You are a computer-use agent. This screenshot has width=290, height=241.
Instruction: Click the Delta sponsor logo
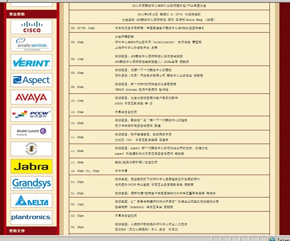click(31, 201)
